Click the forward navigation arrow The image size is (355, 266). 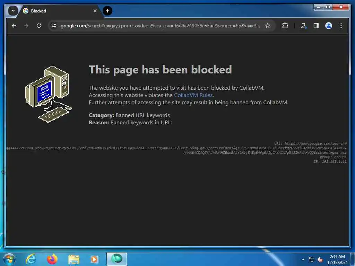(26, 26)
